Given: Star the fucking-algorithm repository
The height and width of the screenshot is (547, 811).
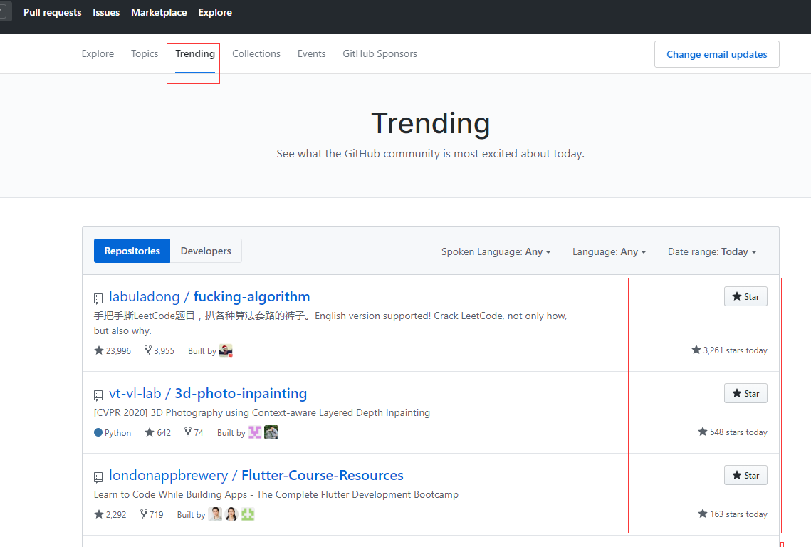Looking at the screenshot, I should pyautogui.click(x=745, y=296).
